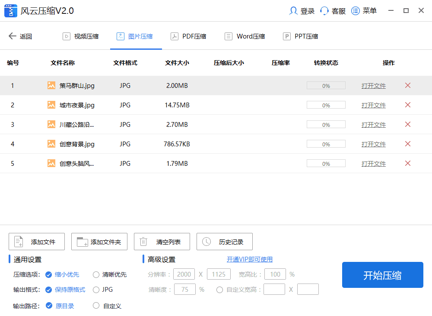Click the 返回 back arrow
The height and width of the screenshot is (316, 432).
(x=13, y=36)
